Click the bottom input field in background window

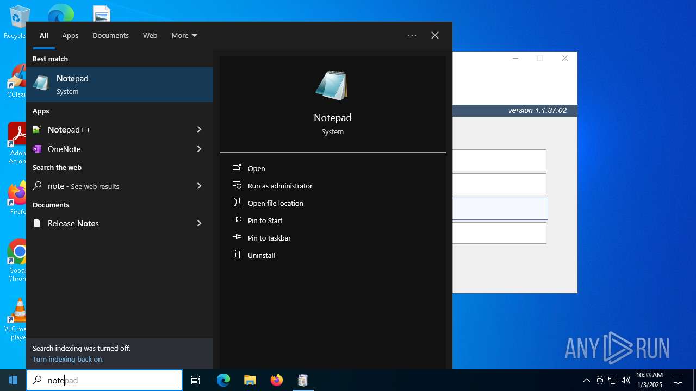pos(499,233)
